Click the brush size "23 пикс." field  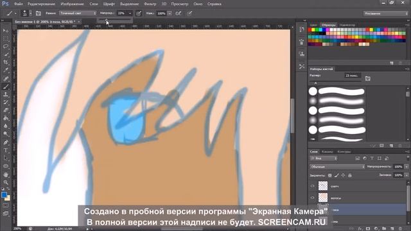352,76
